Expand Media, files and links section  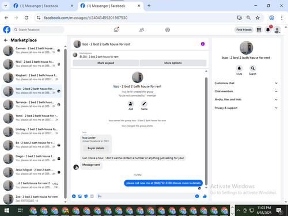[246, 100]
